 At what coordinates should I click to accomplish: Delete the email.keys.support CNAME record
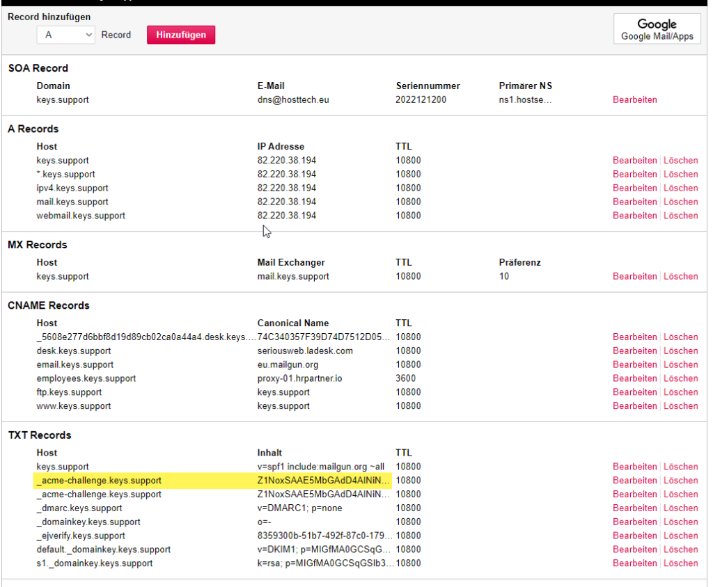680,364
